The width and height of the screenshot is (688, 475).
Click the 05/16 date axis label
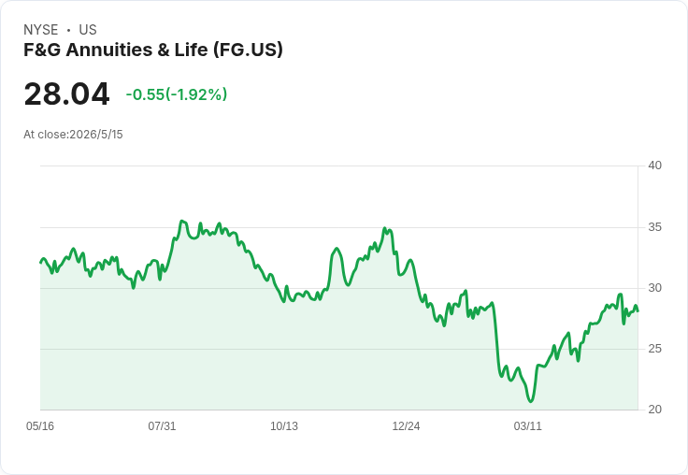pyautogui.click(x=40, y=425)
